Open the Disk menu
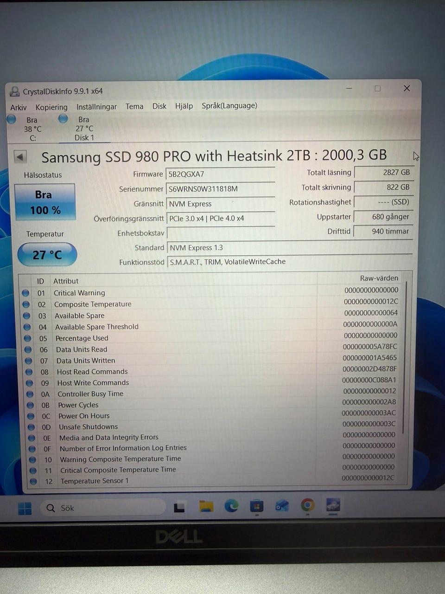This screenshot has width=445, height=594. pos(159,106)
